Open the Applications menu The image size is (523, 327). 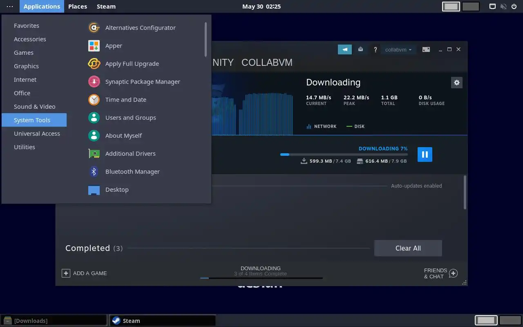[x=42, y=7]
